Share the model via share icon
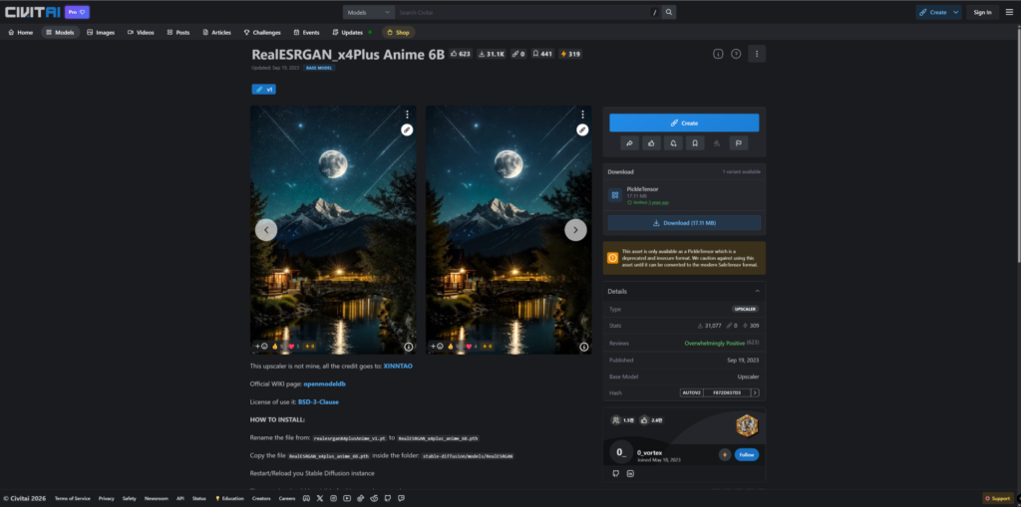Screen dimensions: 1021x507 [629, 143]
